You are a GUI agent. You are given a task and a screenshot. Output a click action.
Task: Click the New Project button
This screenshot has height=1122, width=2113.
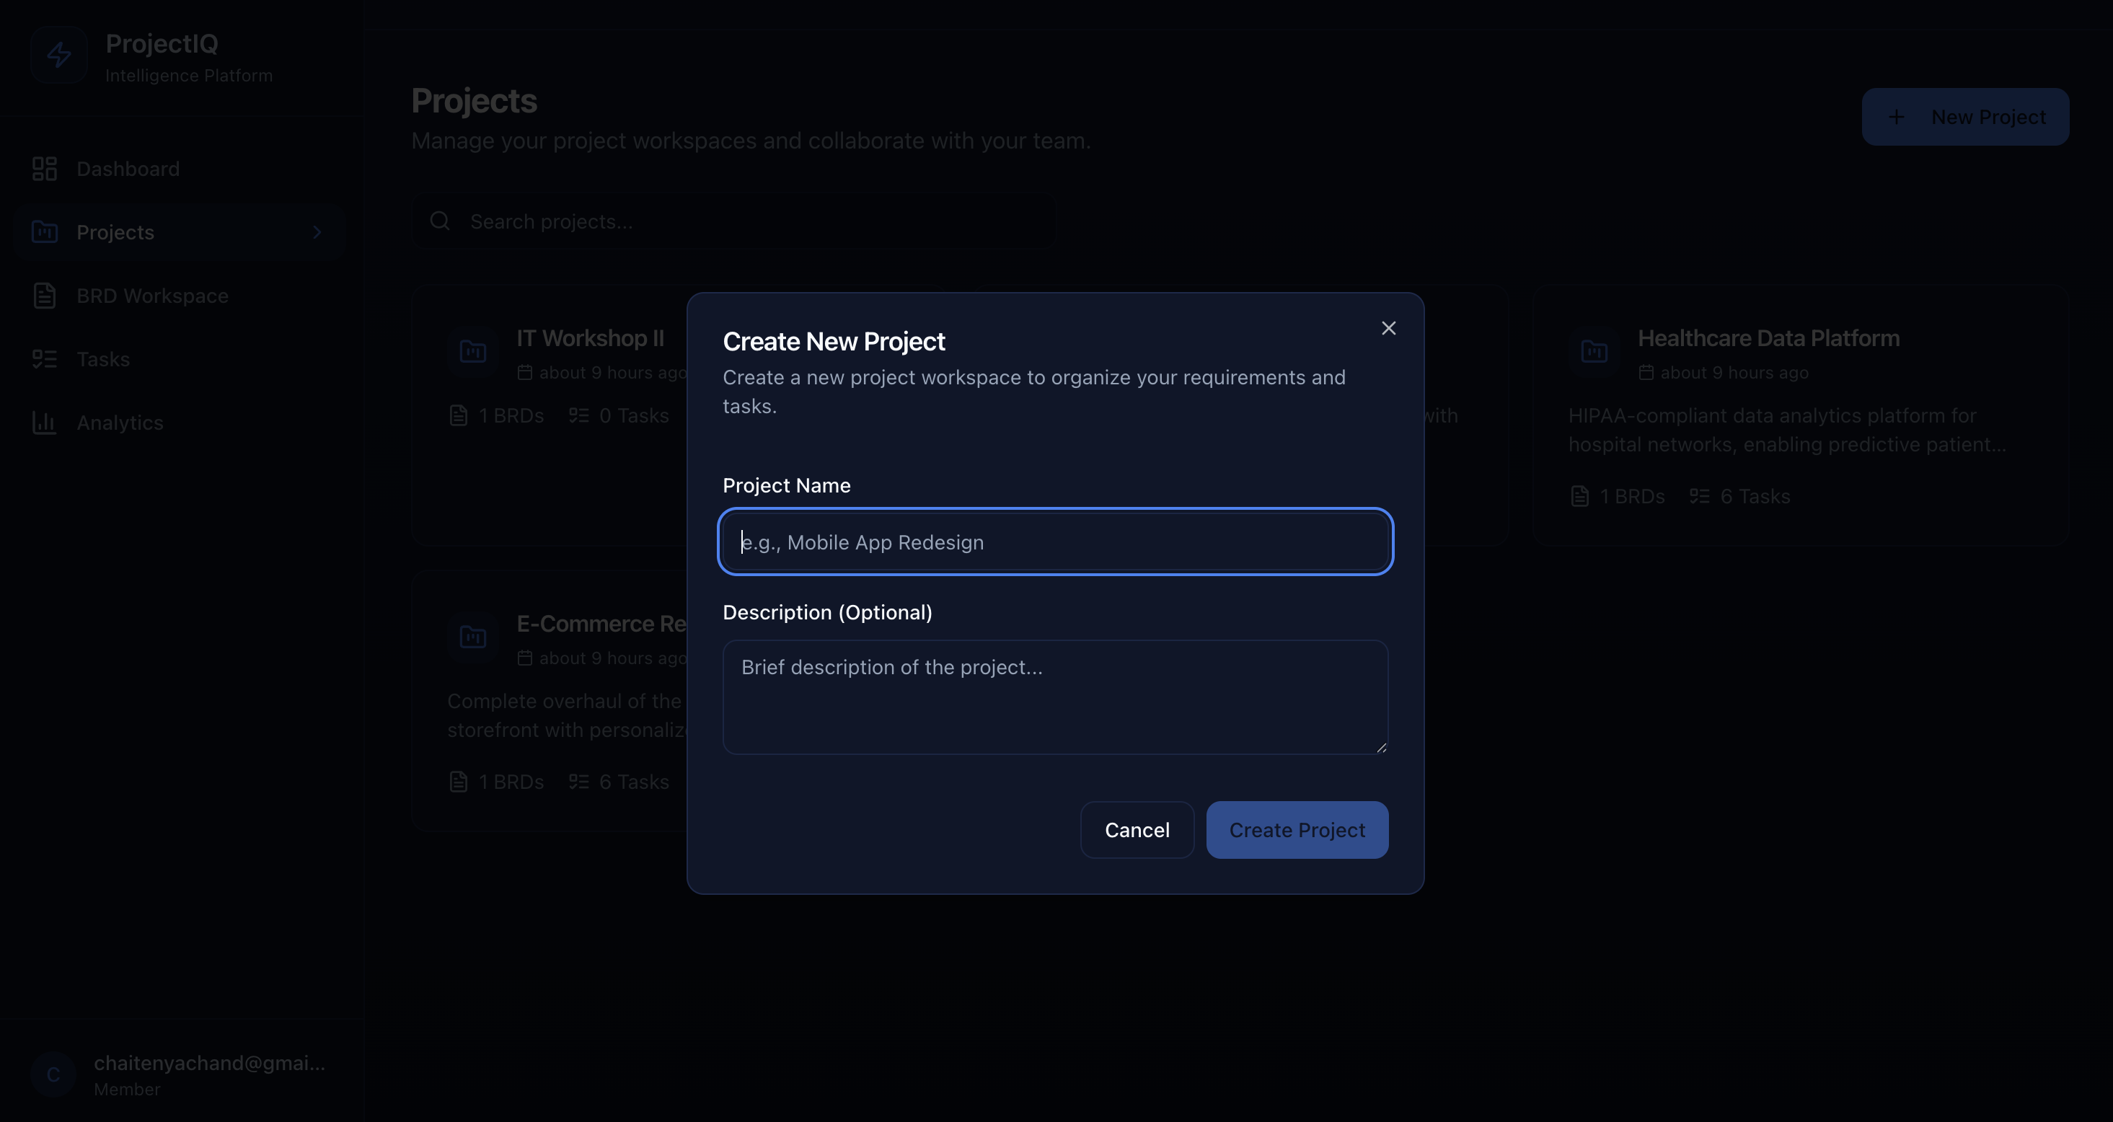click(1964, 118)
